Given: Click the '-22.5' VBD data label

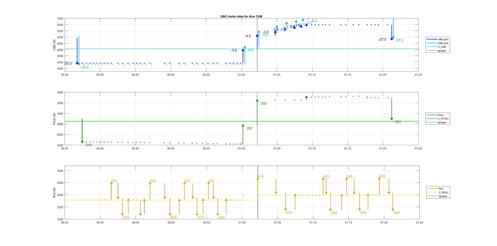Looking at the screenshot, I should 68,64.
